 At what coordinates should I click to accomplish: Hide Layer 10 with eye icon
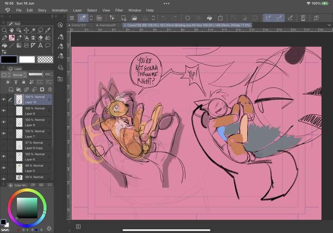4,99
